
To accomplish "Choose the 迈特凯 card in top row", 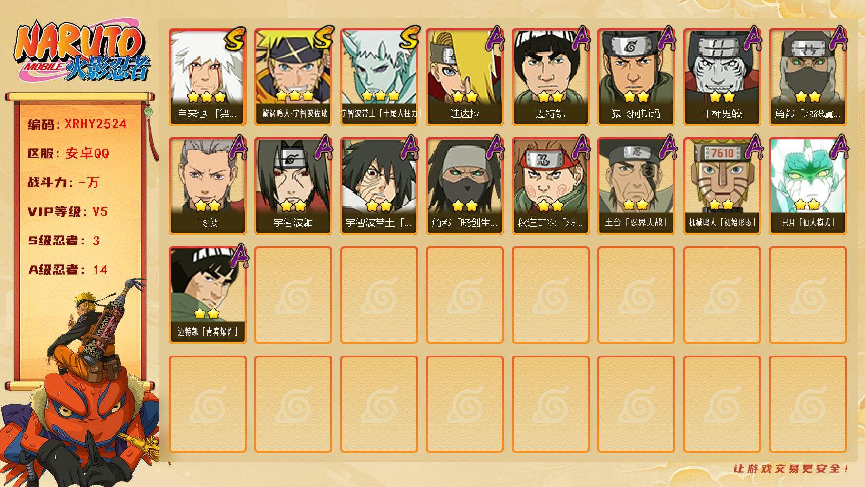I will point(551,76).
